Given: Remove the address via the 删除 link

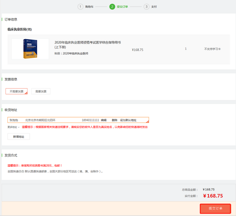Looking at the screenshot, I should tap(114, 120).
